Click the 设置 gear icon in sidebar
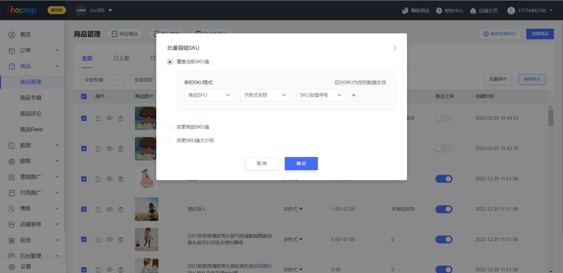The height and width of the screenshot is (273, 563). (x=12, y=267)
